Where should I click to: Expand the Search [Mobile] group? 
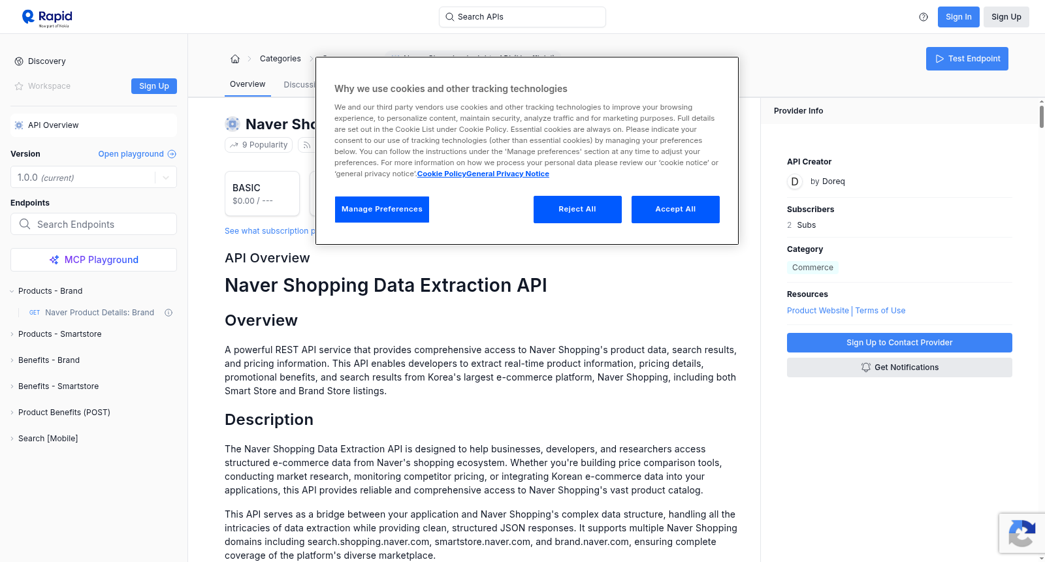pyautogui.click(x=12, y=439)
